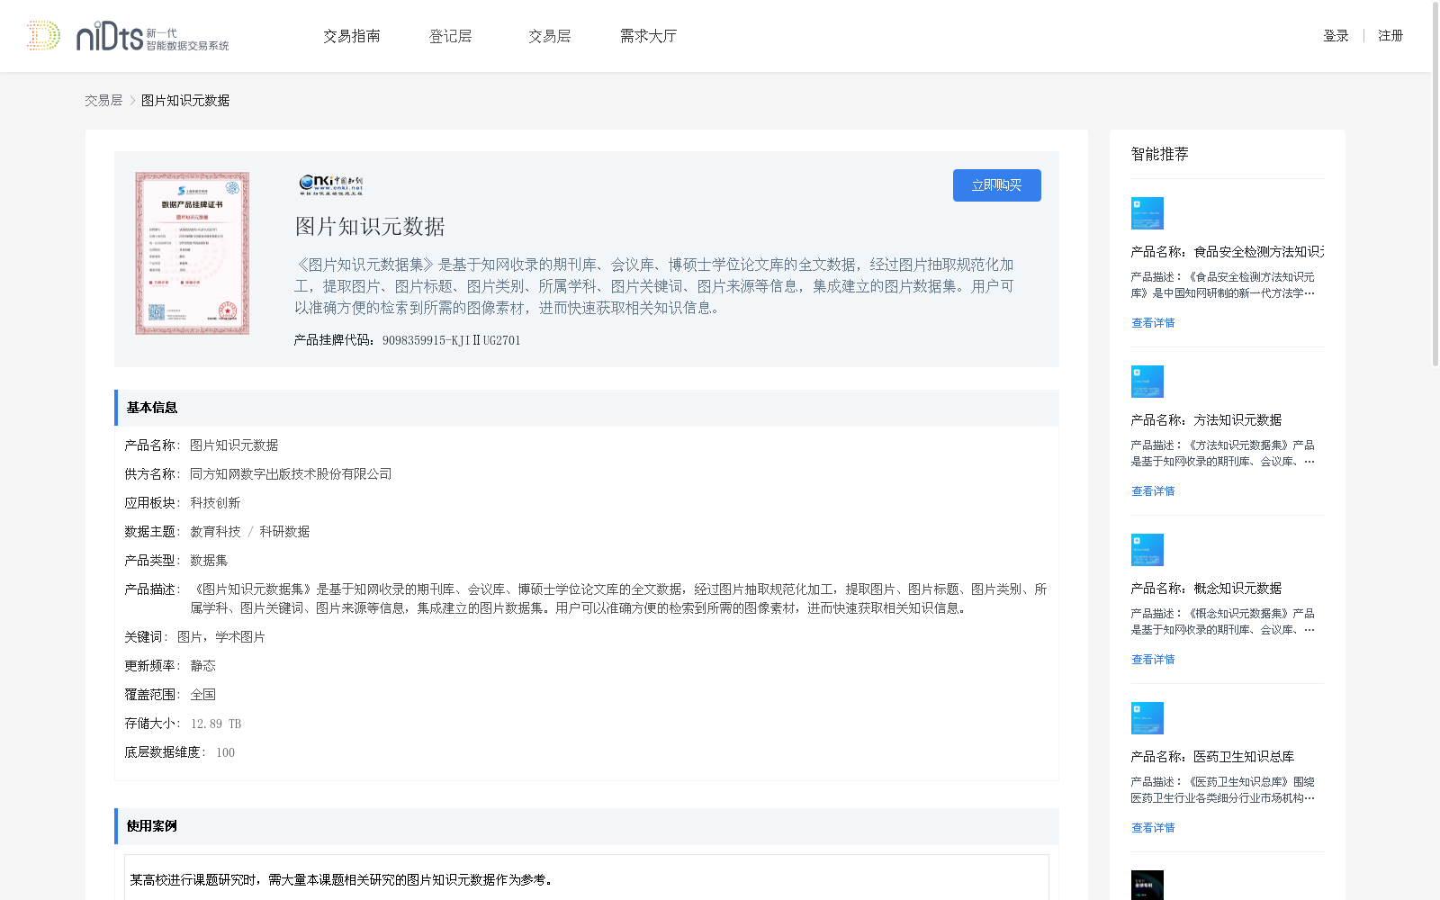Viewport: 1440px width, 900px height.
Task: Click the 图片知识元数据 breadcrumb current page
Action: tap(185, 101)
